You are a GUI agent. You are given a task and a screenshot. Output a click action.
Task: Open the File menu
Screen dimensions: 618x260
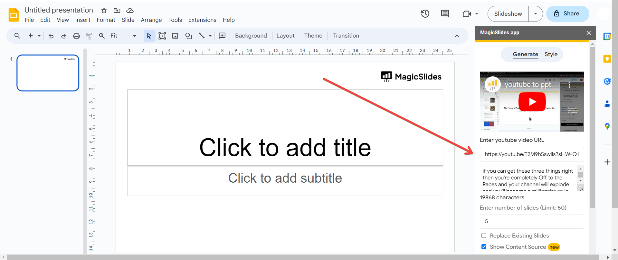click(x=29, y=20)
